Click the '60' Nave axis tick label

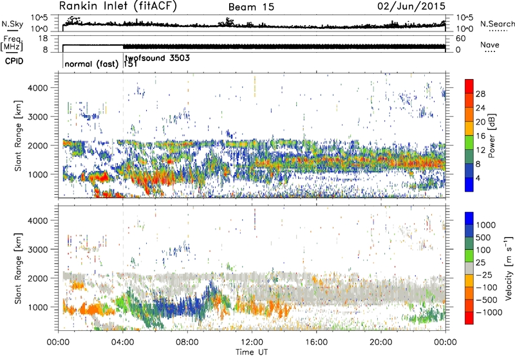(x=460, y=39)
